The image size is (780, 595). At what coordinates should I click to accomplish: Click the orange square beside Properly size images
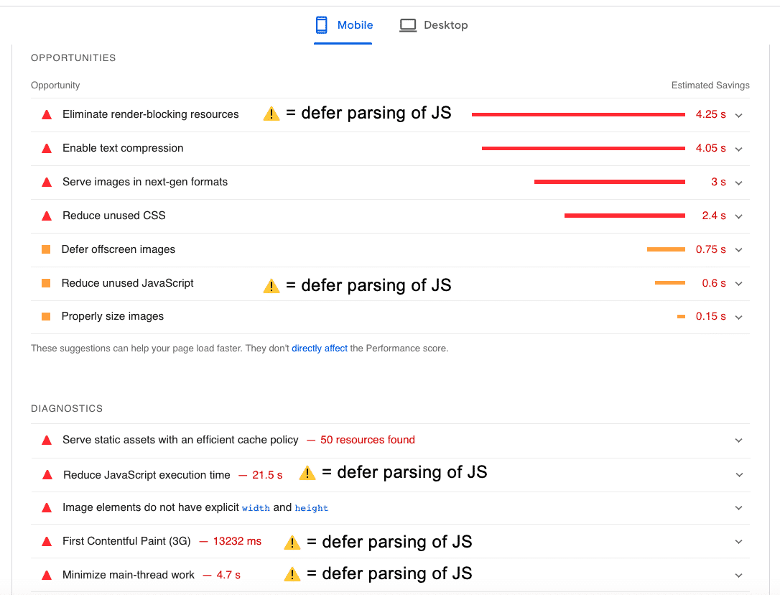pos(46,316)
